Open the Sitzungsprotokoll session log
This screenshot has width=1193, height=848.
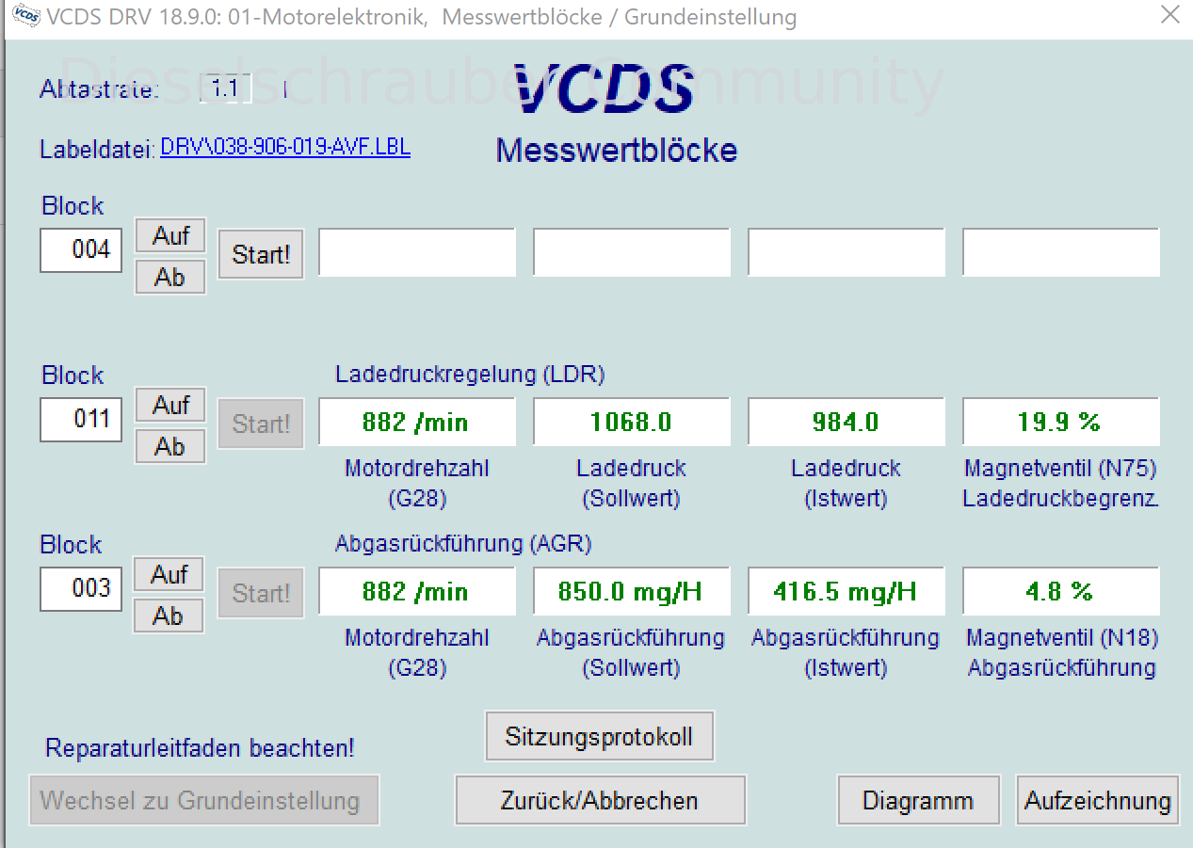point(600,736)
